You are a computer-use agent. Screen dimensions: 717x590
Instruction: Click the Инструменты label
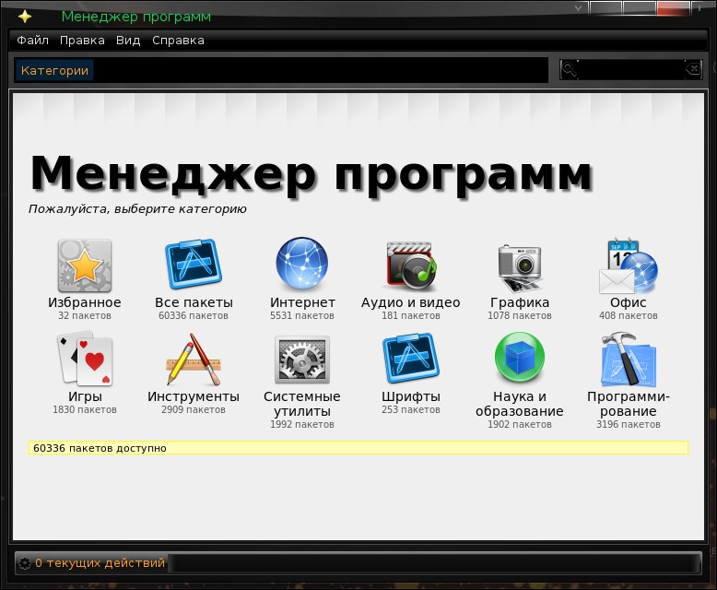point(194,396)
